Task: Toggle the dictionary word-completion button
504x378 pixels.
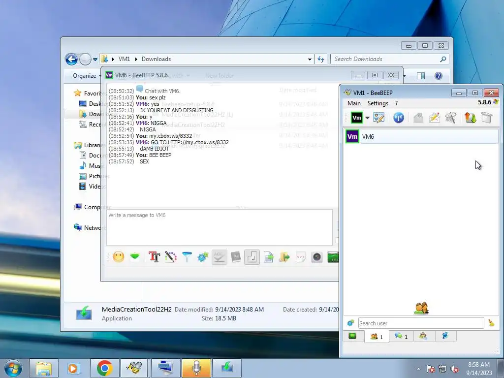Action: coord(236,257)
